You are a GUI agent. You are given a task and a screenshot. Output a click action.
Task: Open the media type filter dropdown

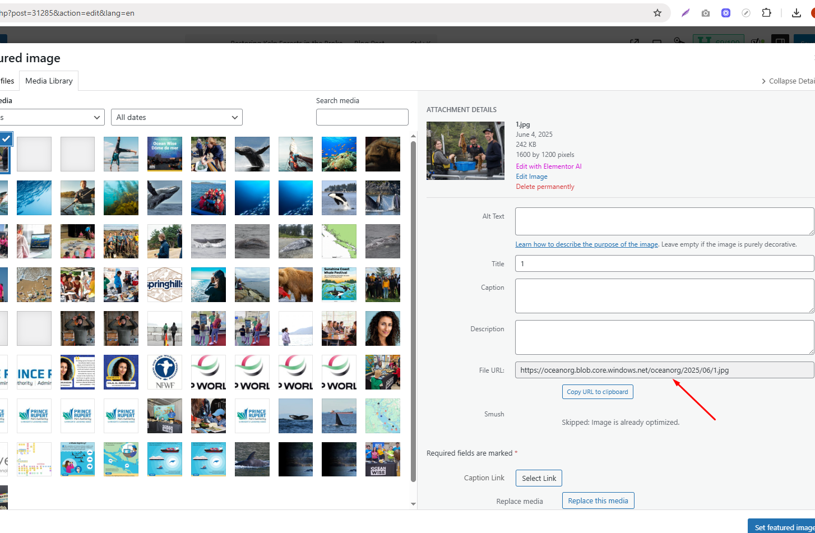[52, 117]
